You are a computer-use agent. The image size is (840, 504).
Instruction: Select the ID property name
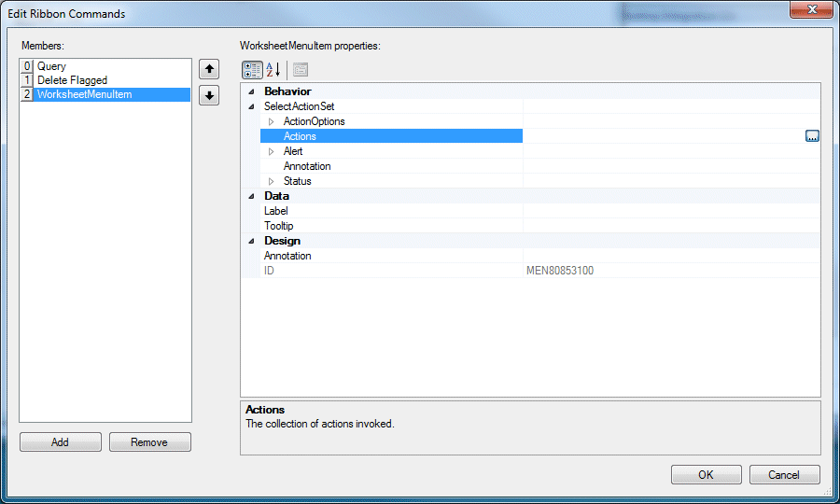click(269, 271)
